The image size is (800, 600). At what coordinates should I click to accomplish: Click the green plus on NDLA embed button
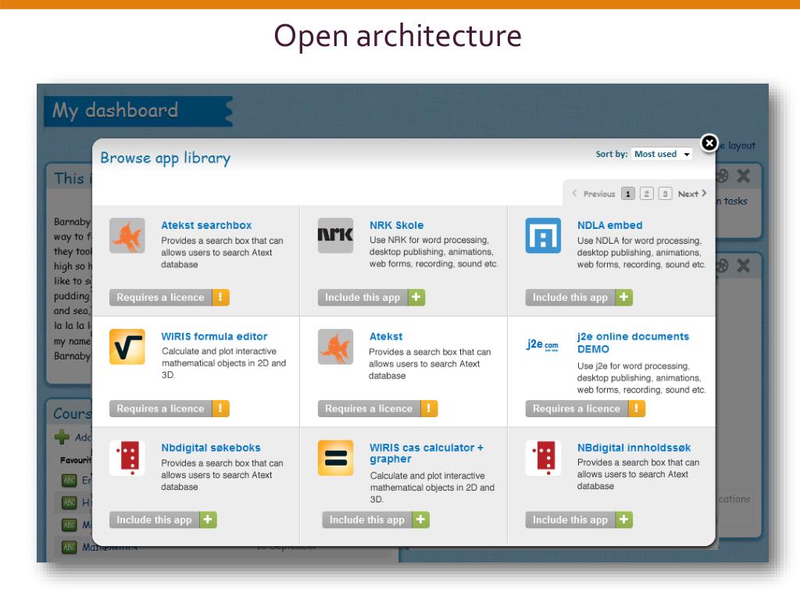click(624, 298)
